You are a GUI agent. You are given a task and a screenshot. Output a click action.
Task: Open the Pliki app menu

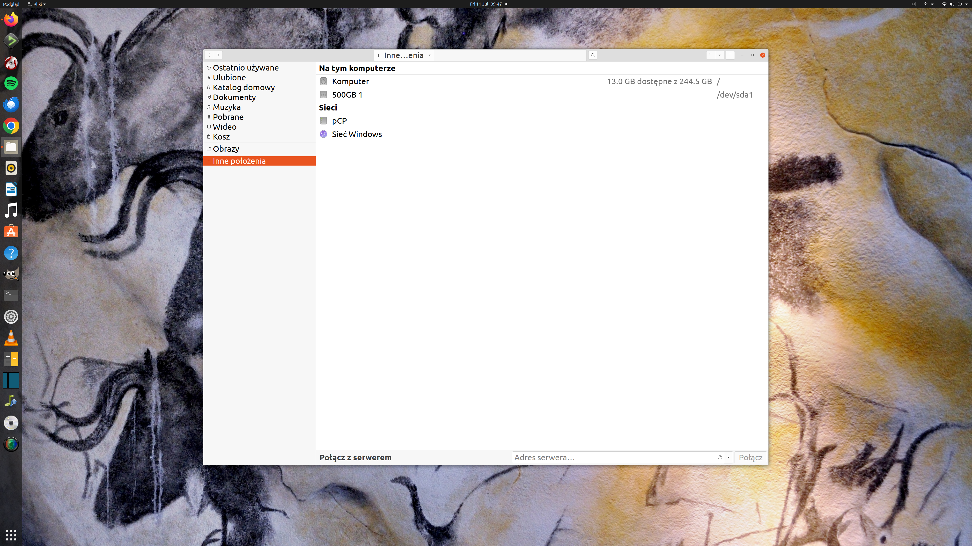pyautogui.click(x=37, y=4)
